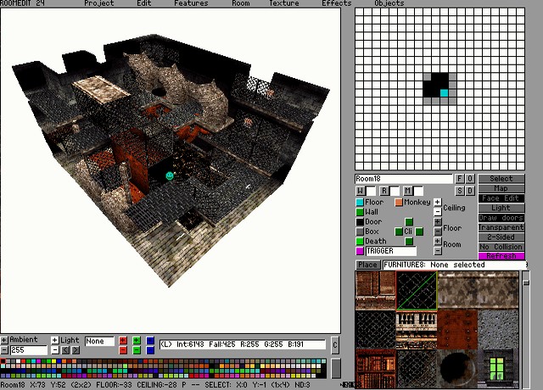543x390 pixels.
Task: Select the gray Box block type swatch
Action: point(359,231)
